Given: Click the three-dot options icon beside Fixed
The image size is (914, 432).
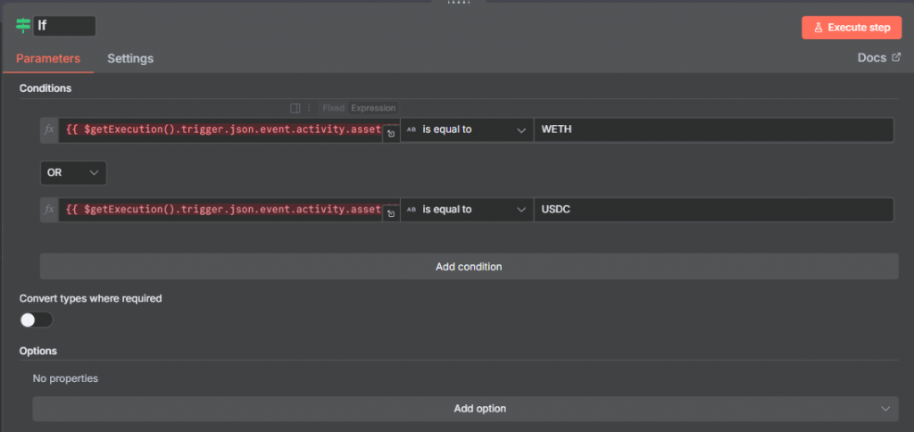Looking at the screenshot, I should pos(310,108).
